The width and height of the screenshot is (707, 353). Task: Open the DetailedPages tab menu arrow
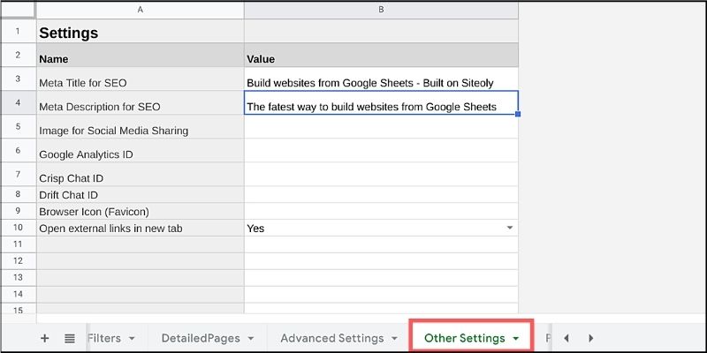pos(251,338)
